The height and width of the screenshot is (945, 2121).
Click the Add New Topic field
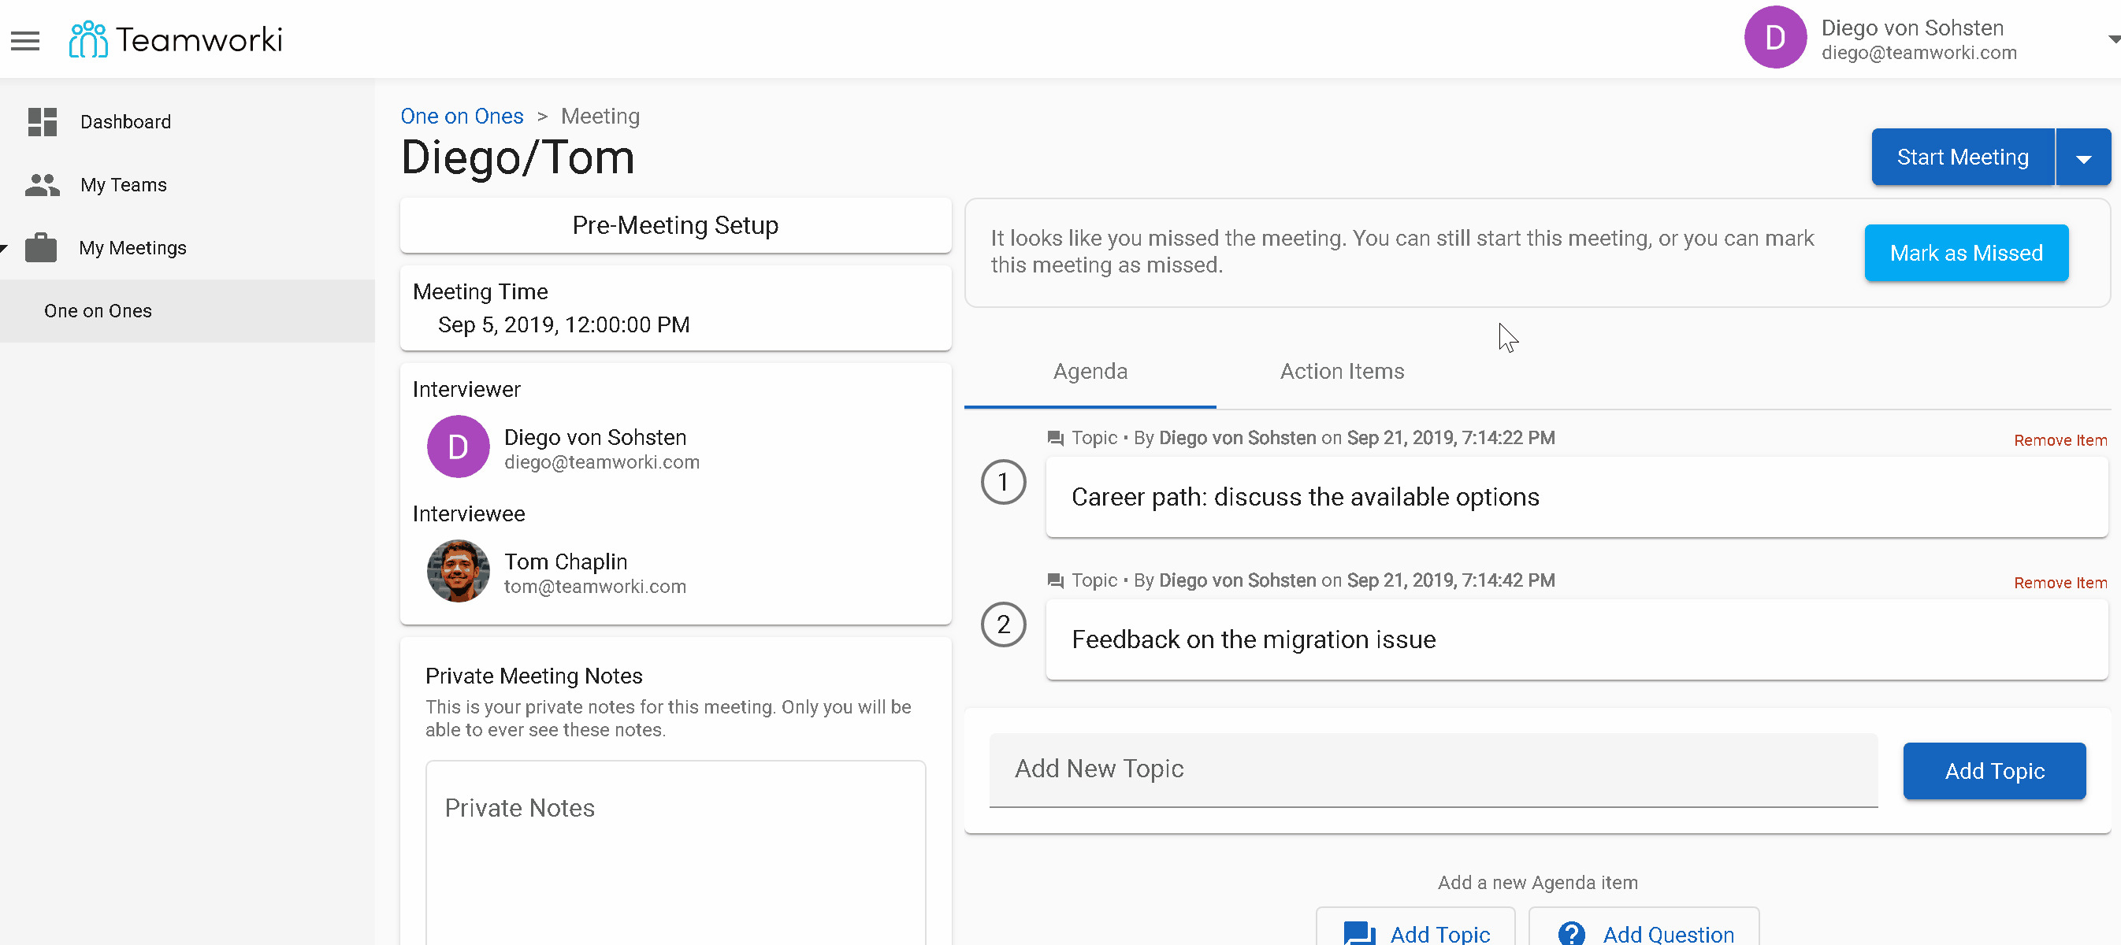pyautogui.click(x=1432, y=769)
